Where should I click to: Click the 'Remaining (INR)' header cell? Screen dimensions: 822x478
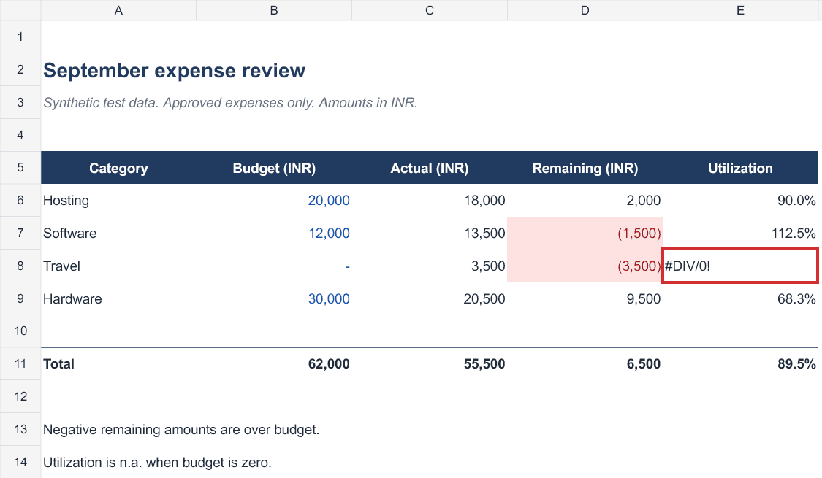(x=585, y=168)
